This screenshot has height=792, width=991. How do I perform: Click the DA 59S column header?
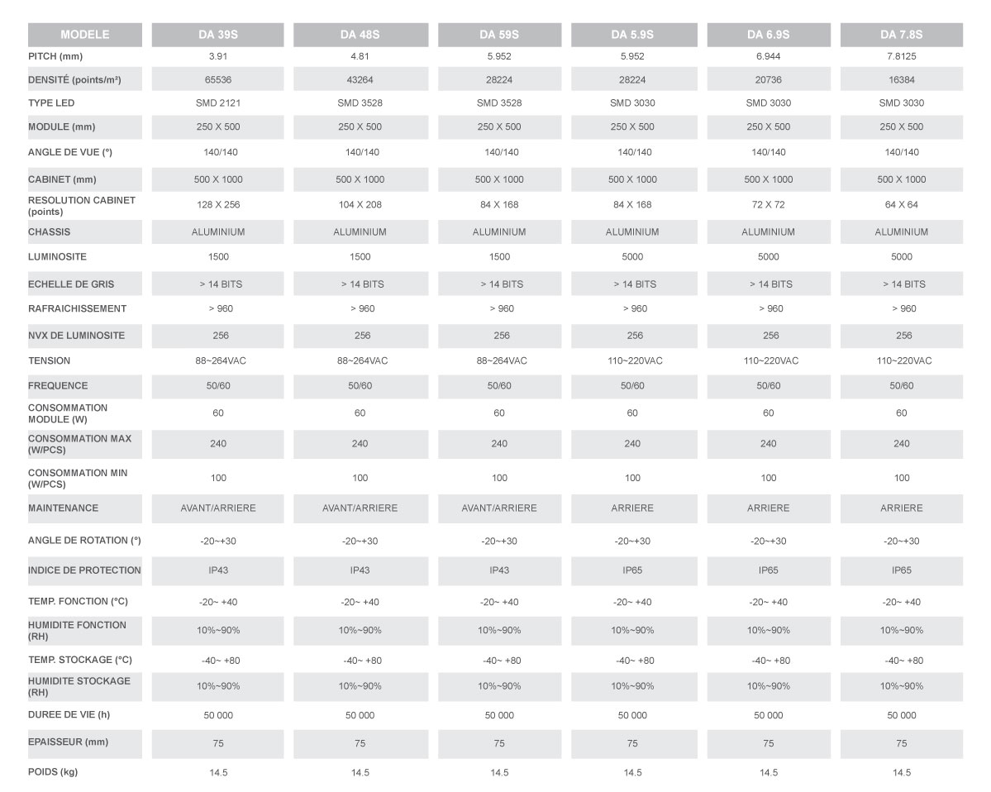click(x=499, y=35)
